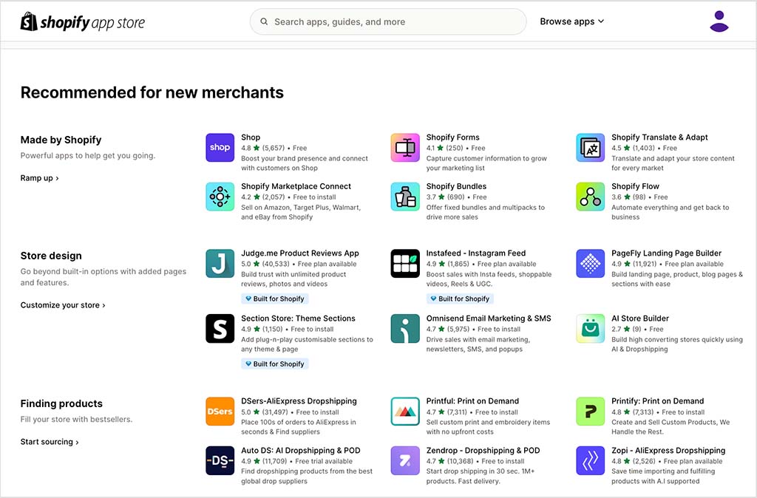757x498 pixels.
Task: Open DSers-AliExpress Dropshipping title
Action: click(x=299, y=401)
